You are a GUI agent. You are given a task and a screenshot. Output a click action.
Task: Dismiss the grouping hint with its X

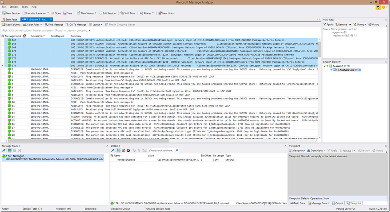[89, 31]
